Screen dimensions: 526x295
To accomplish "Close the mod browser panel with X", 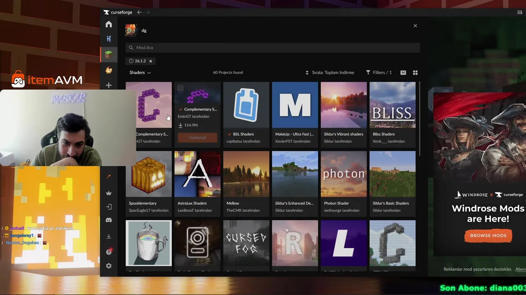I will (x=415, y=26).
